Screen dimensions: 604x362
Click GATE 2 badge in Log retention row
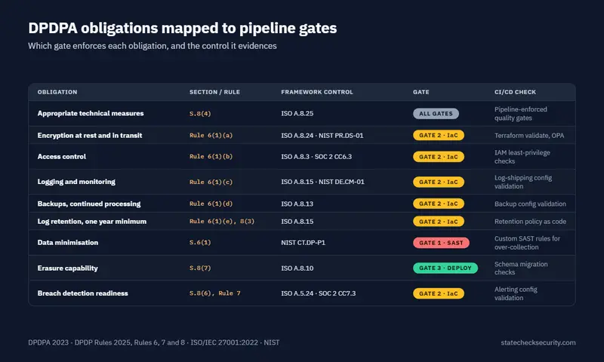pyautogui.click(x=439, y=222)
